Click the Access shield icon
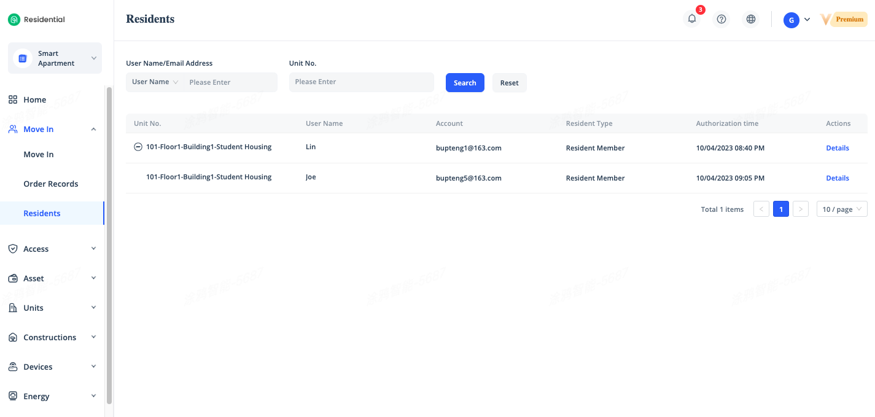This screenshot has height=417, width=875. [x=12, y=249]
